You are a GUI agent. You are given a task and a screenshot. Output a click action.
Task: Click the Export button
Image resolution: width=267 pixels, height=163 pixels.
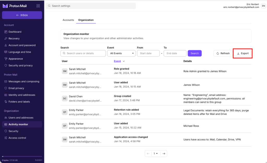click(242, 53)
